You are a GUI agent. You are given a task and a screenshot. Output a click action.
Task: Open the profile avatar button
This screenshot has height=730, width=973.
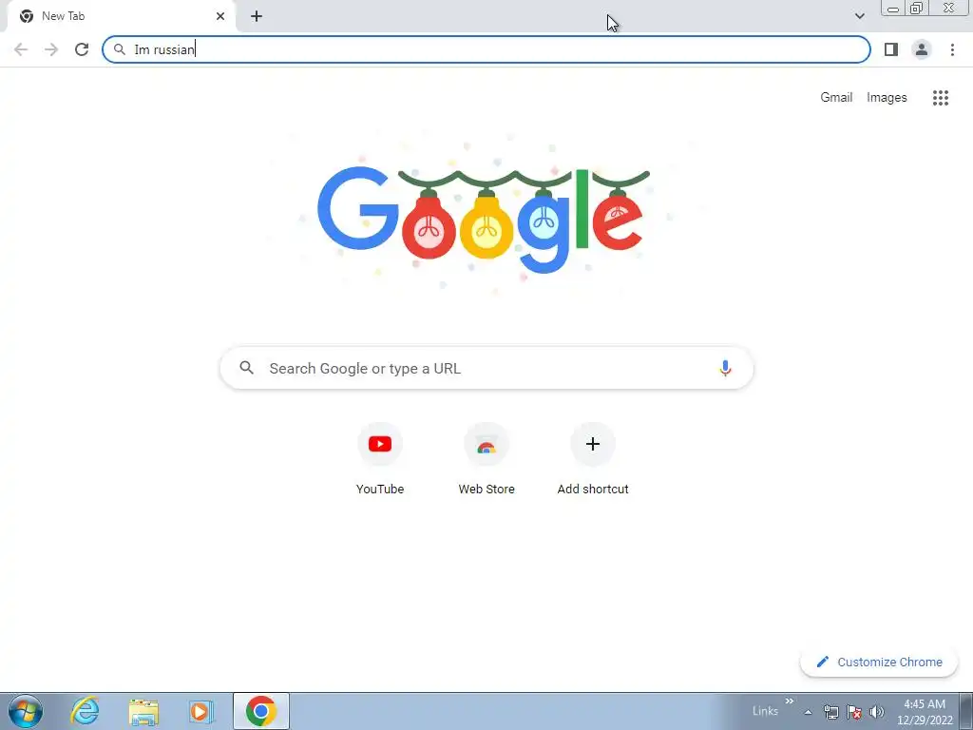coord(922,49)
